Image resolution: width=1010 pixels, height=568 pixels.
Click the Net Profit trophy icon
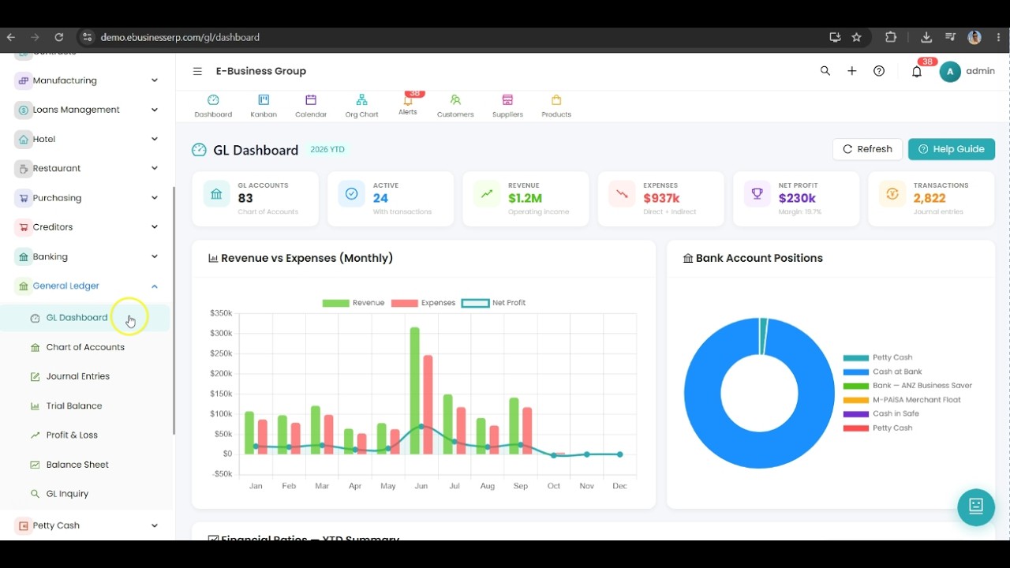(x=757, y=194)
